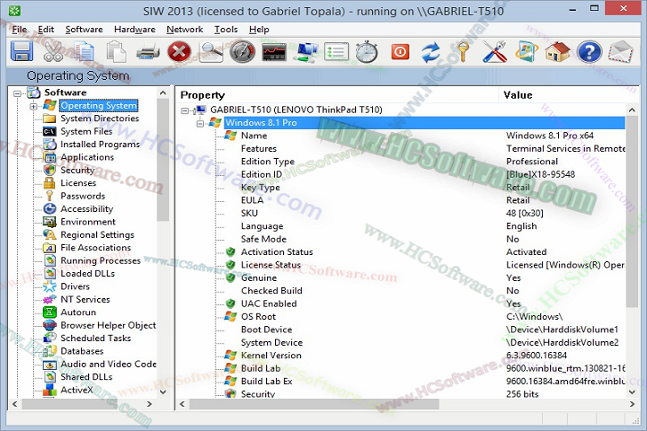The width and height of the screenshot is (647, 431).
Task: Open the Hardware menu
Action: tap(135, 30)
